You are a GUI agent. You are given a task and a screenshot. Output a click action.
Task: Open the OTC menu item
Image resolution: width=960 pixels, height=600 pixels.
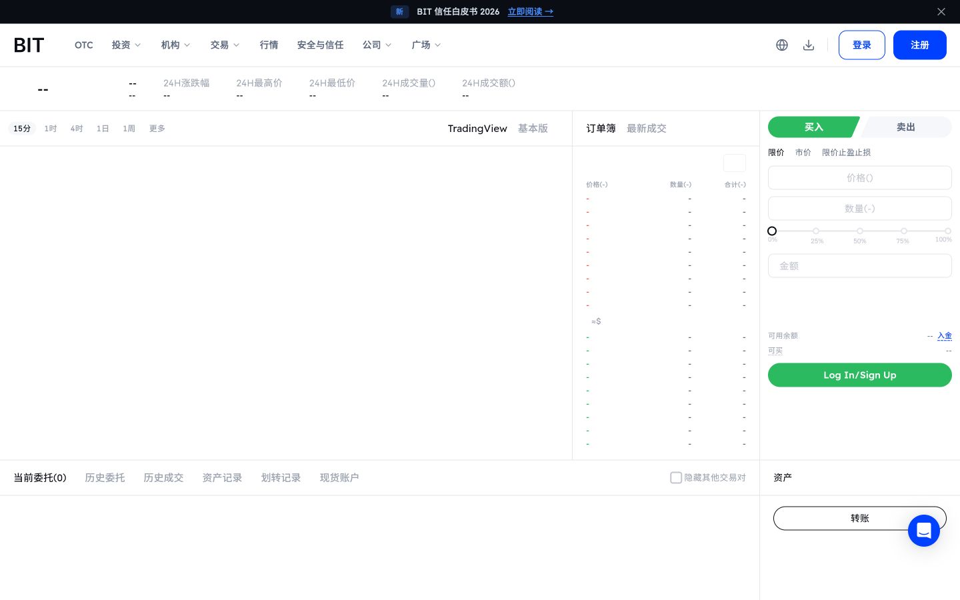[84, 45]
